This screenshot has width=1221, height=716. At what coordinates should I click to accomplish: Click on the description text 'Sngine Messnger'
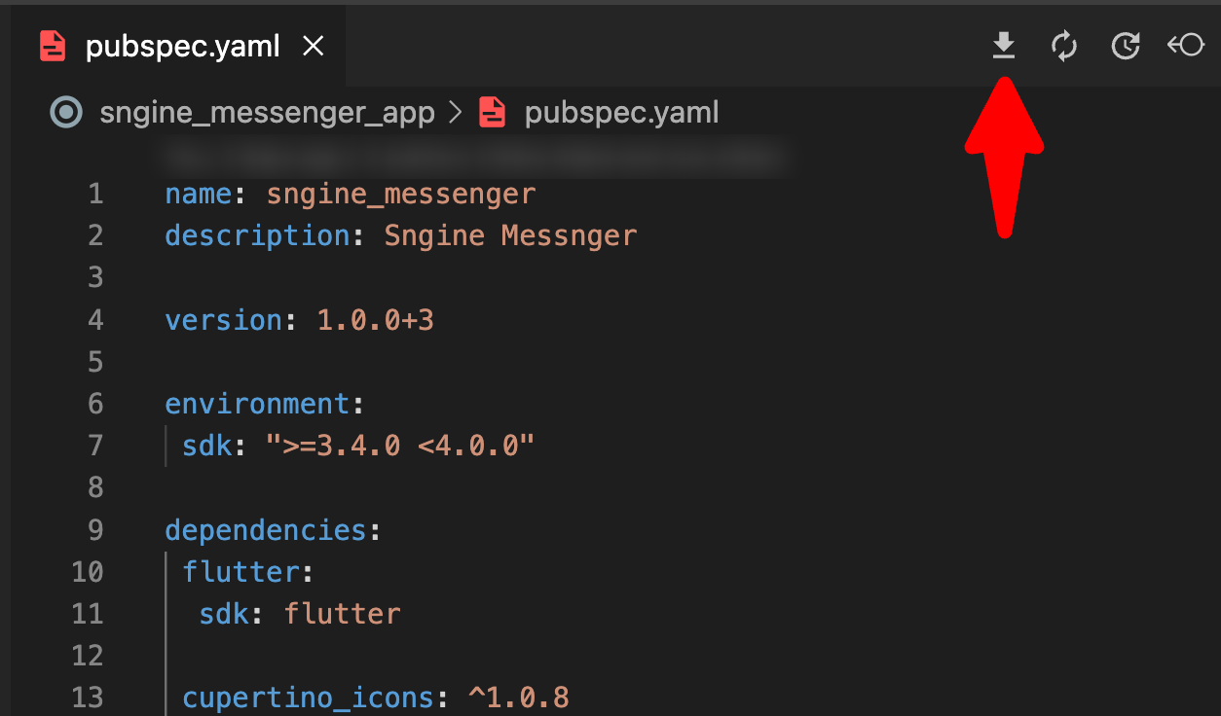coord(510,236)
